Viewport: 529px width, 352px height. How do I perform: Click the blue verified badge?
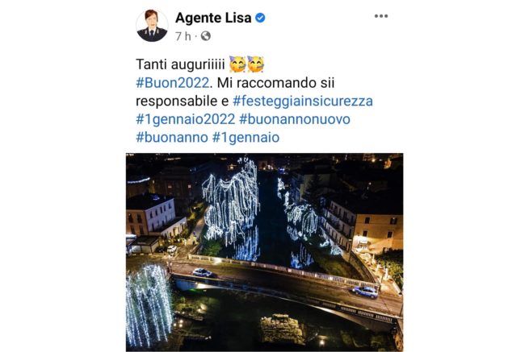[260, 18]
